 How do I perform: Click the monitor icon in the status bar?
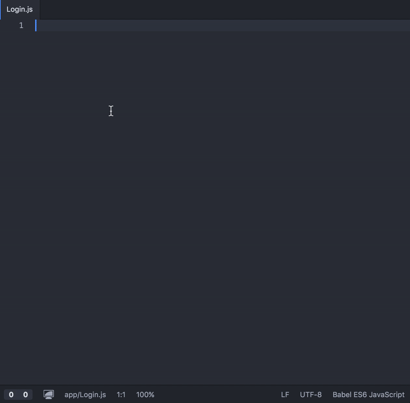point(49,394)
